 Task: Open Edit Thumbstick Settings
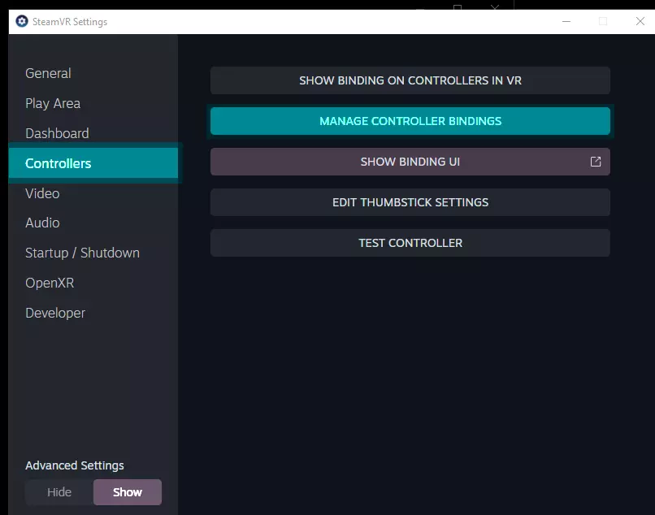point(410,202)
